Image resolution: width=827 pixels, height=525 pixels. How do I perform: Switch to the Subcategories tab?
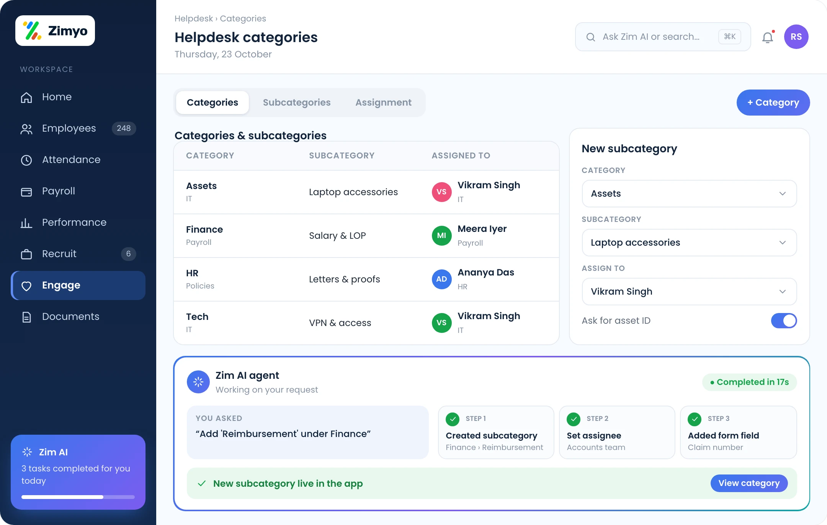tap(297, 103)
